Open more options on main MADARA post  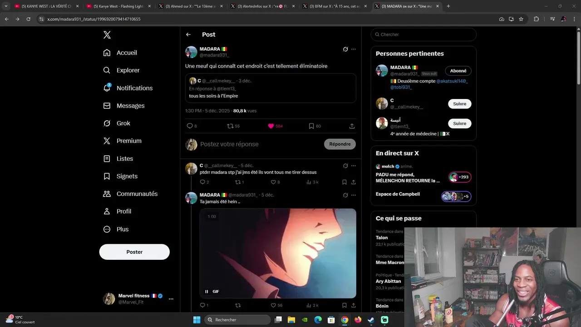click(354, 49)
